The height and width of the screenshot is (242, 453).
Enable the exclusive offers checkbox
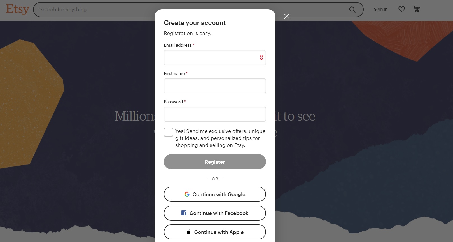pos(169,132)
